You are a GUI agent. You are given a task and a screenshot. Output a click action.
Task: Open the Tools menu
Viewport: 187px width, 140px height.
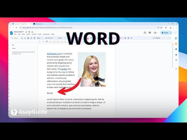point(39,34)
